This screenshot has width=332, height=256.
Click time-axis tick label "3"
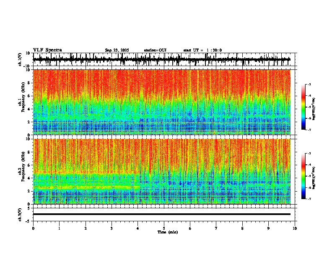[x=112, y=228]
